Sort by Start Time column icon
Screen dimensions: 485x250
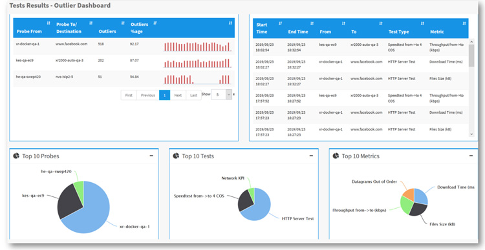[280, 23]
